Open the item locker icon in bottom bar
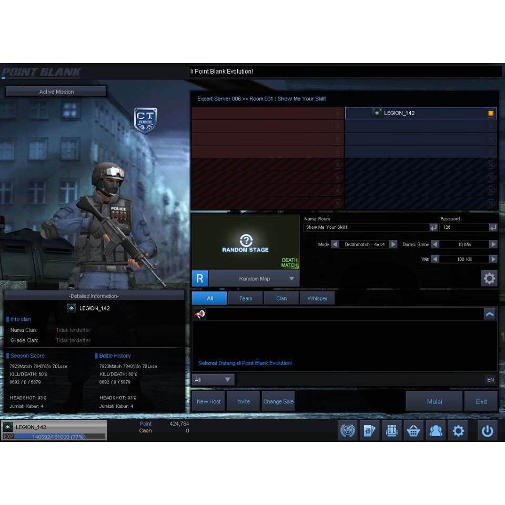Image resolution: width=505 pixels, height=505 pixels. 391,430
